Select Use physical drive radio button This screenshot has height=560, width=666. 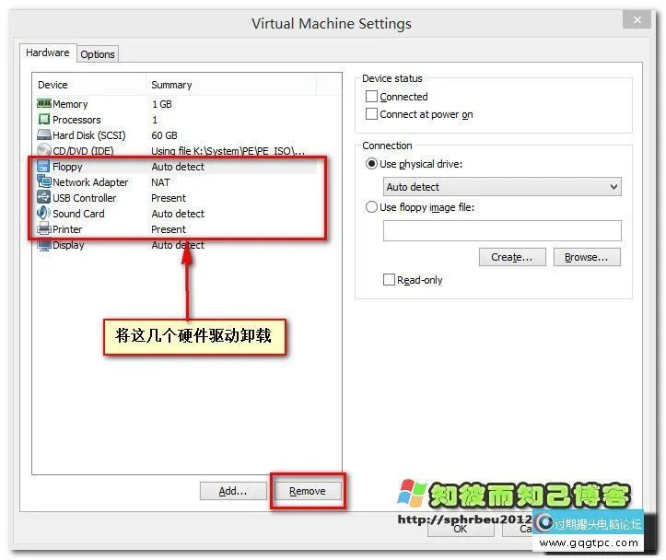point(372,164)
